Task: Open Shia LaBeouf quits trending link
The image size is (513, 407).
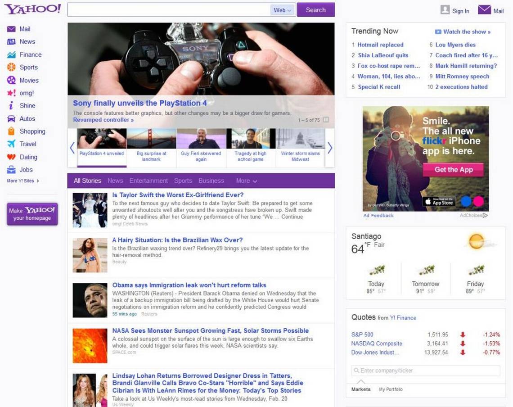Action: (x=383, y=55)
